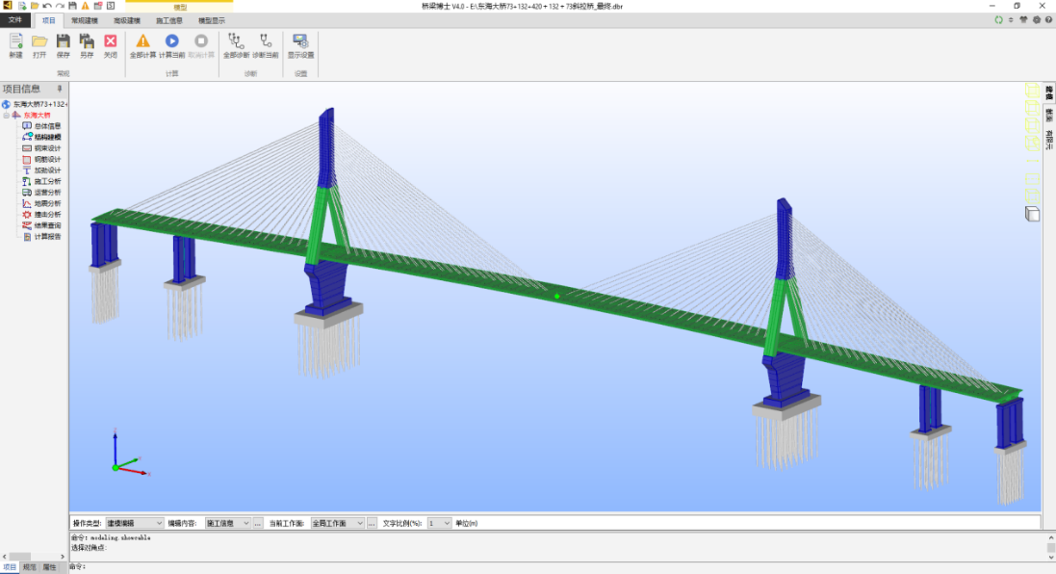This screenshot has height=574, width=1056.
Task: Click the ellipsis button after 编辑内容
Action: tap(258, 523)
